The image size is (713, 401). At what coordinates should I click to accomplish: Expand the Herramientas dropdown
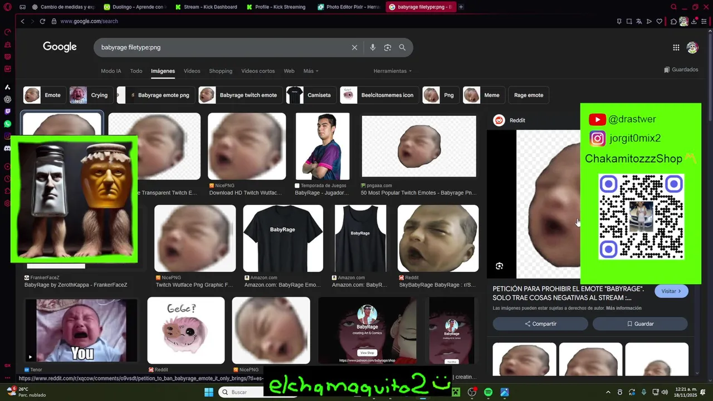tap(393, 71)
